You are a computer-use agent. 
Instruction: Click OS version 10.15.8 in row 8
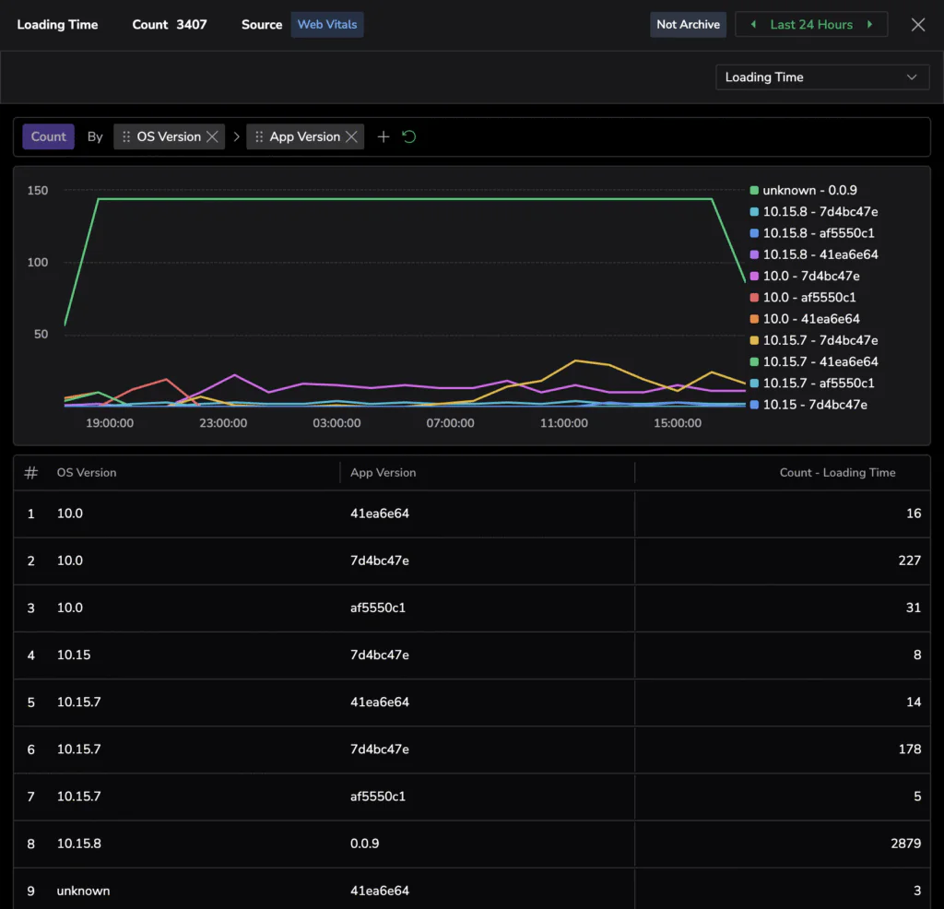point(79,844)
